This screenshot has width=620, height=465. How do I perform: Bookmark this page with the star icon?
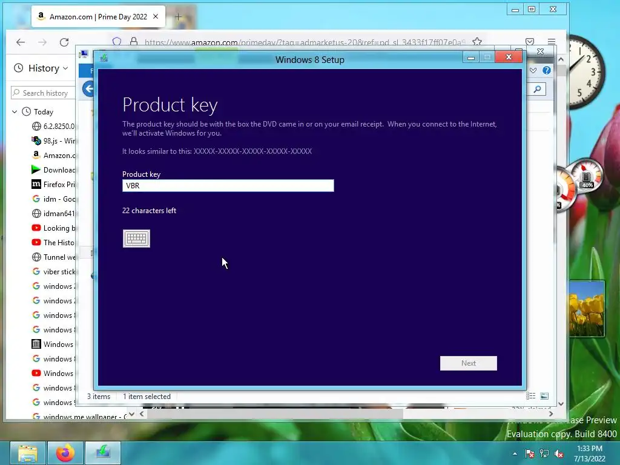[477, 42]
